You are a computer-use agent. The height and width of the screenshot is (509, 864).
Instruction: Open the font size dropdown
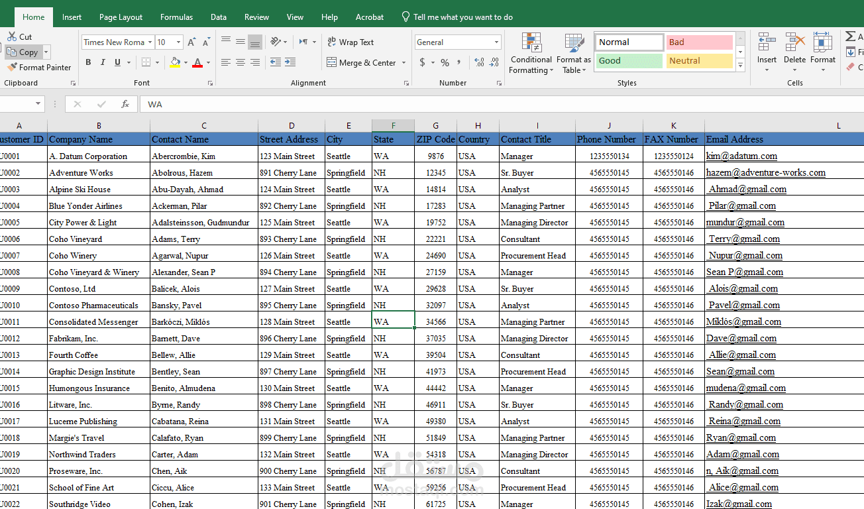(x=178, y=42)
